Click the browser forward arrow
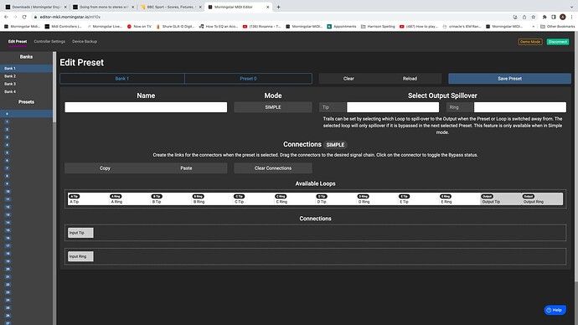This screenshot has width=578, height=325. pos(15,17)
